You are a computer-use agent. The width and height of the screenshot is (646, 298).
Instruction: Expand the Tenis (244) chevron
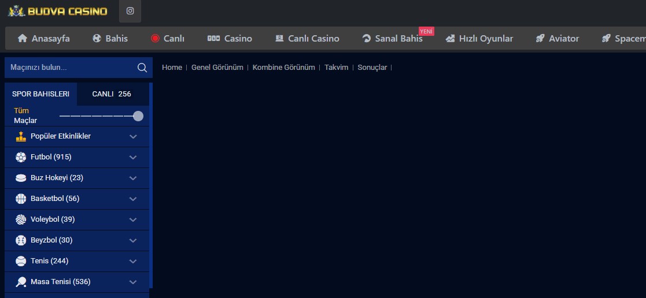click(133, 261)
